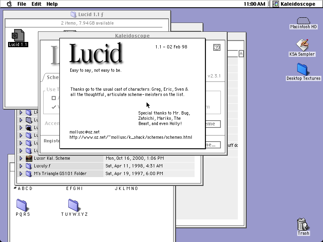Open the Apple menu

pyautogui.click(x=9, y=4)
